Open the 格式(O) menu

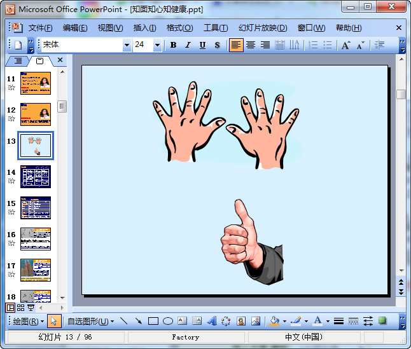pyautogui.click(x=180, y=28)
